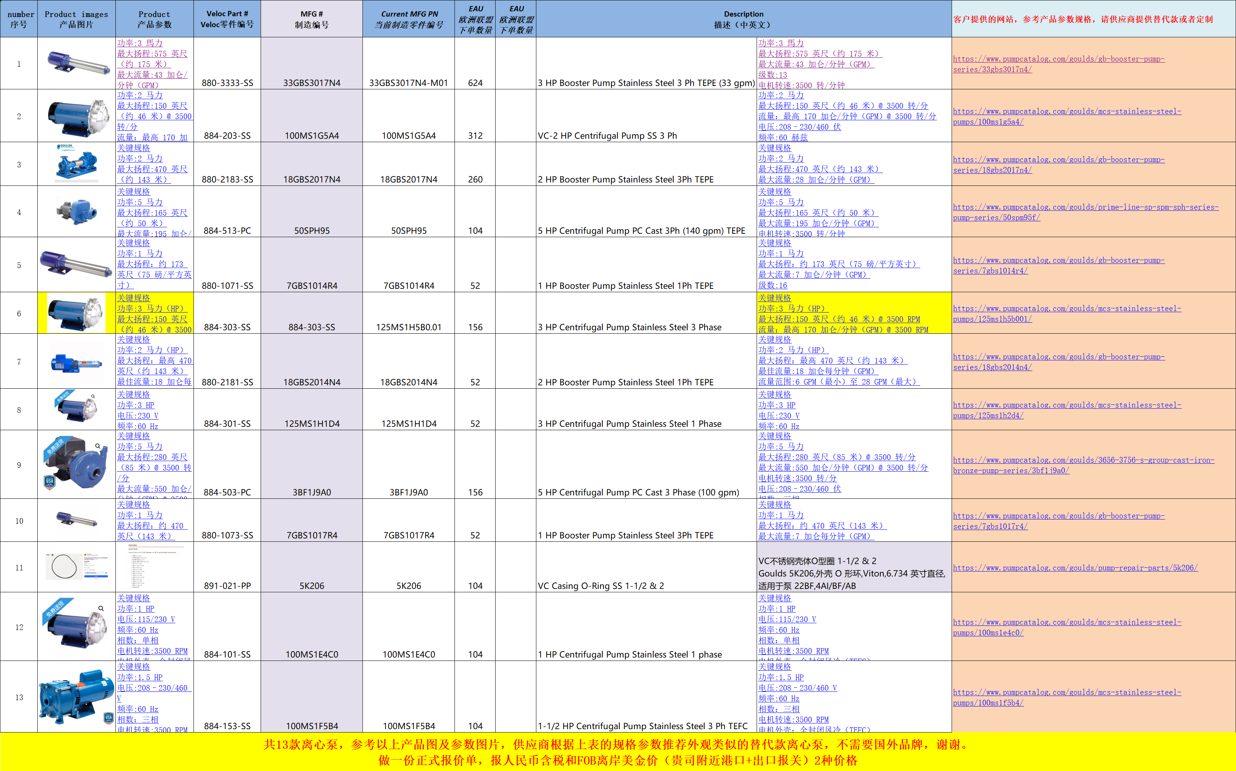Open the 5k206 pump-repair-parts link
This screenshot has width=1236, height=771.
click(x=1075, y=567)
